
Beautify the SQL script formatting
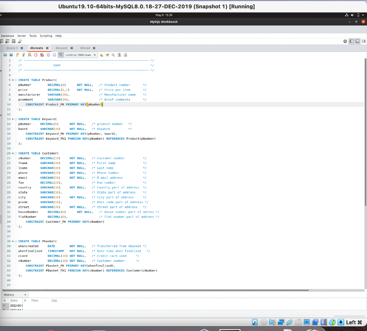(107, 54)
